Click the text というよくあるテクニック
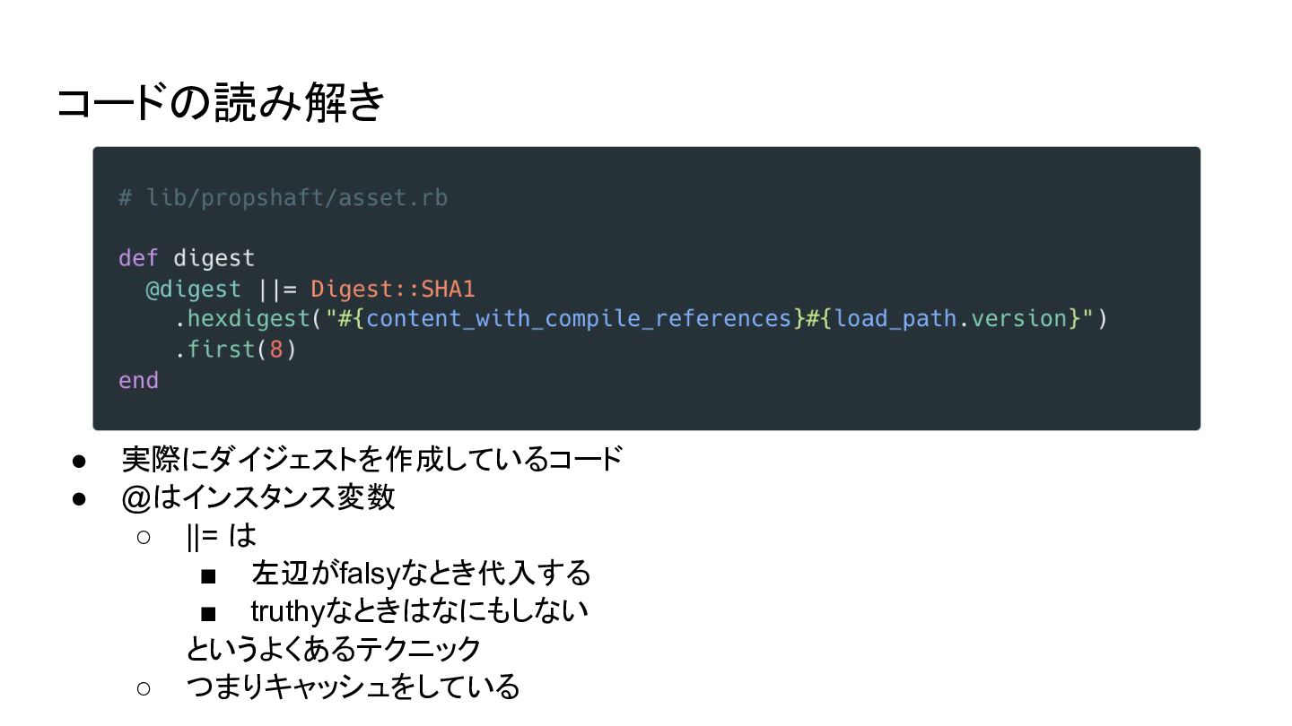 point(334,648)
